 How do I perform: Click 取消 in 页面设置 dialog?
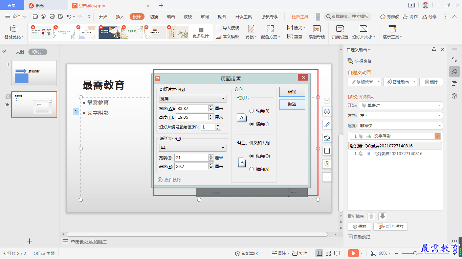tap(292, 104)
